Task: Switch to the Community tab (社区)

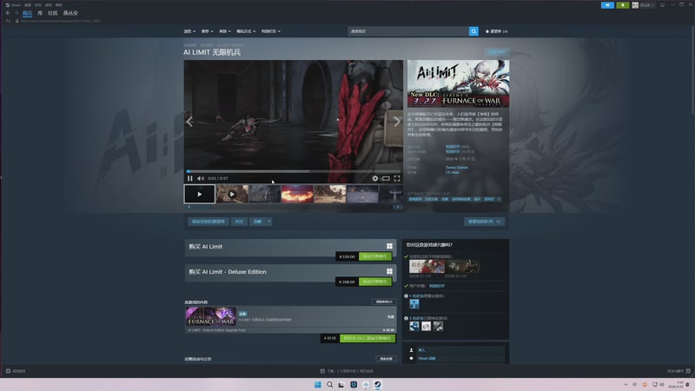Action: click(53, 13)
